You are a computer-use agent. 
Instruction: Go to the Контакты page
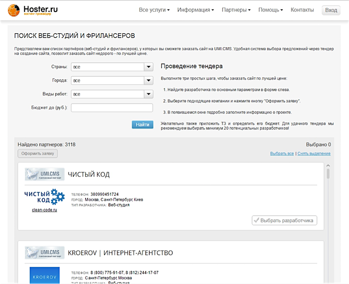302,10
